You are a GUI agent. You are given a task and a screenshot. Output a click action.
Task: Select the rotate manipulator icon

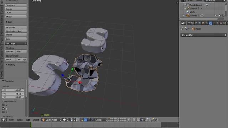[89, 119]
